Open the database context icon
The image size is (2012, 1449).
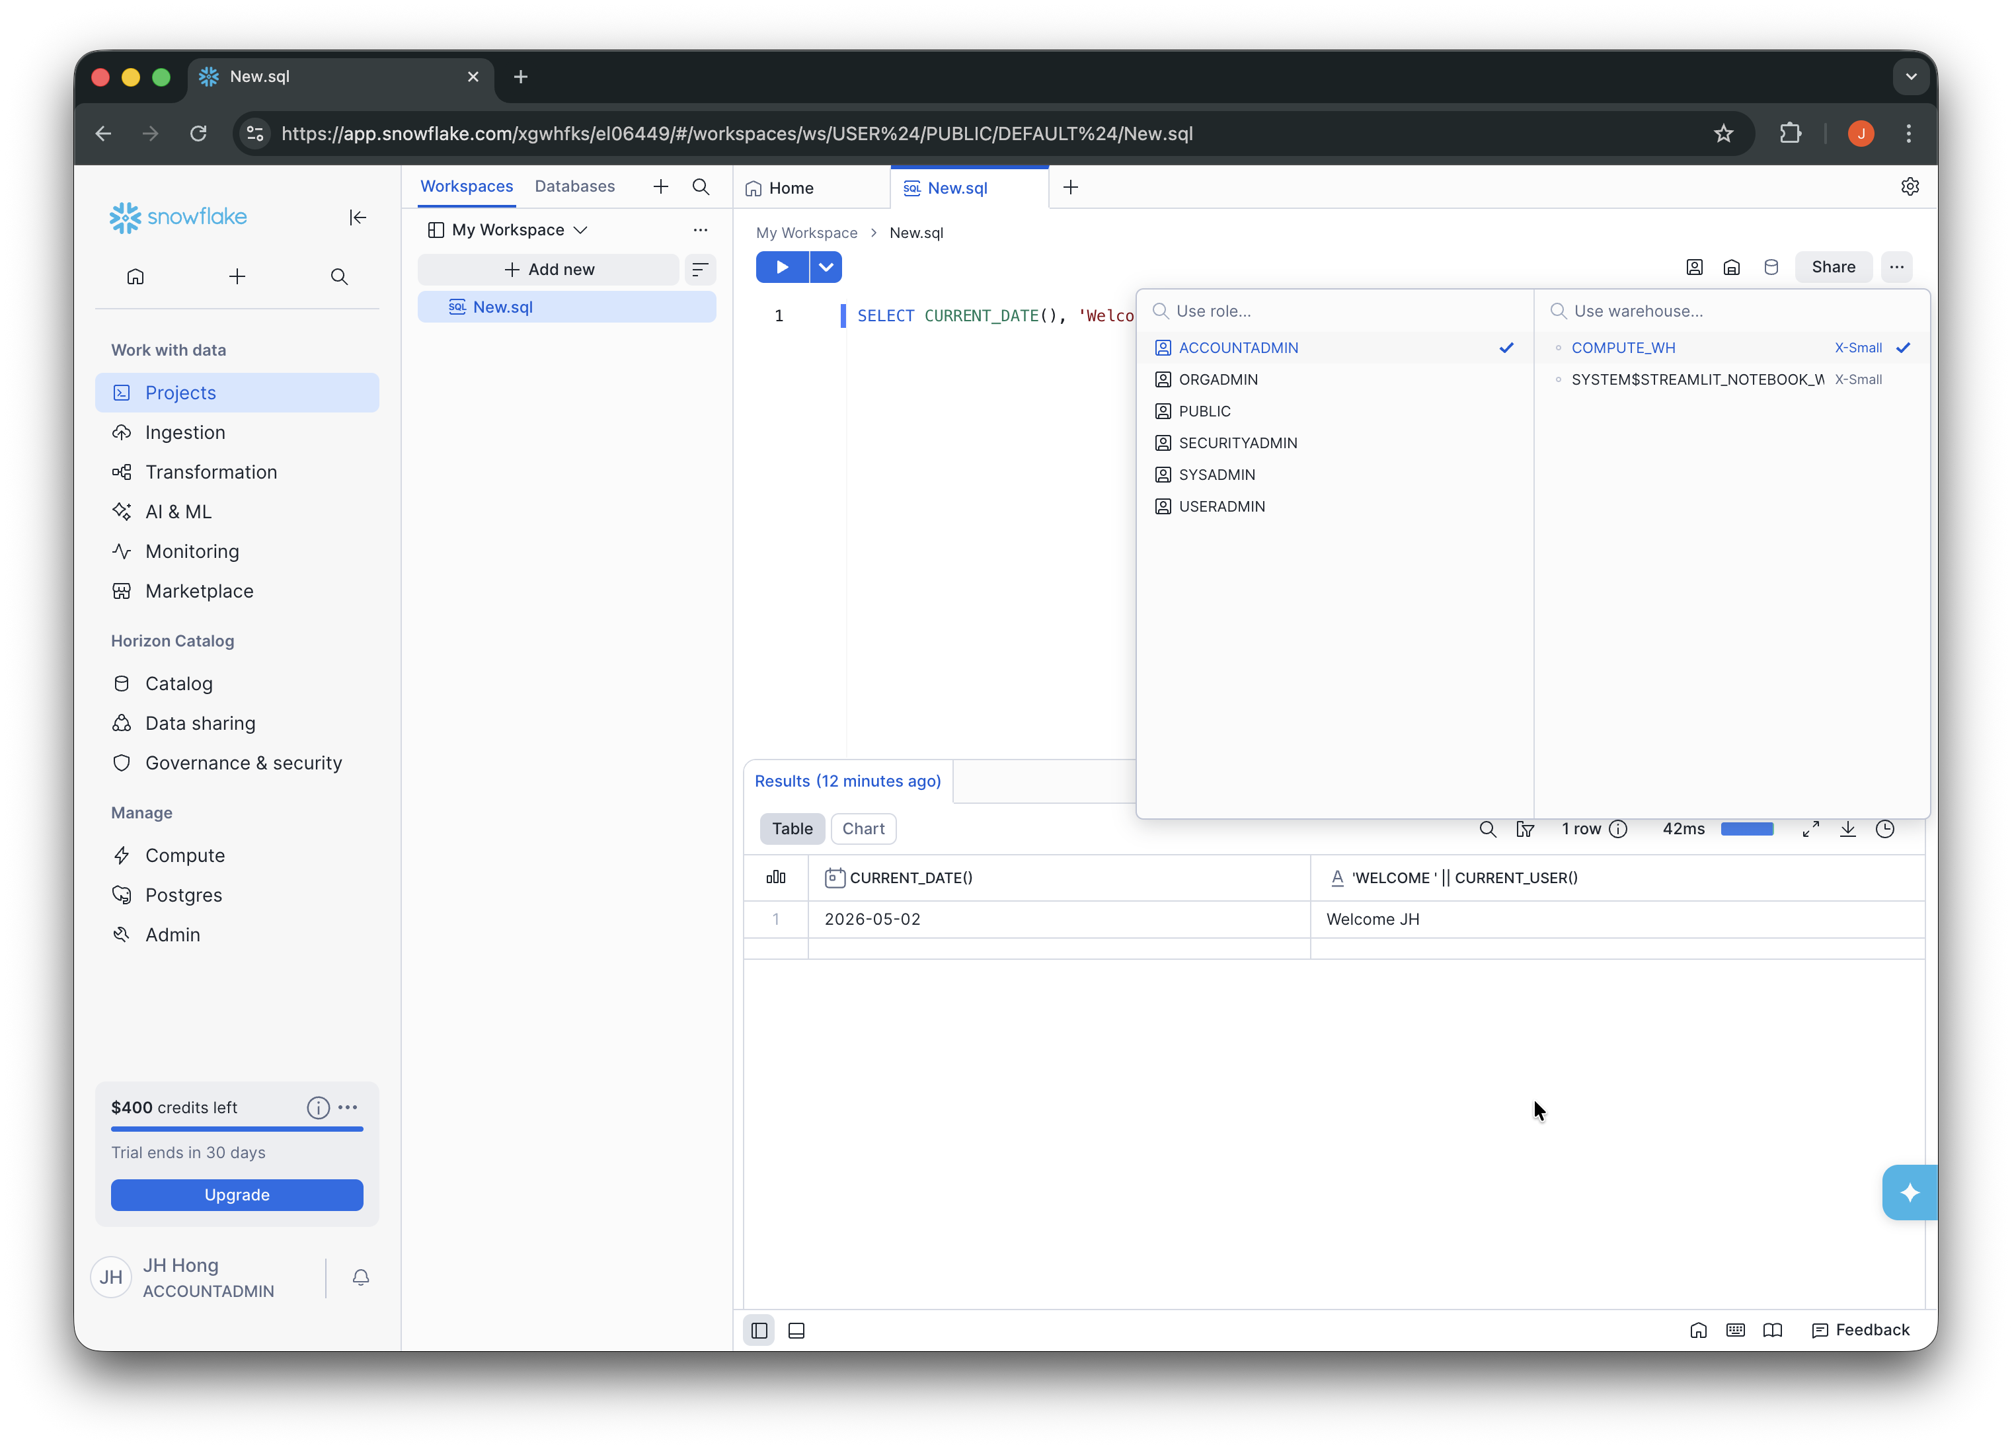click(1771, 267)
